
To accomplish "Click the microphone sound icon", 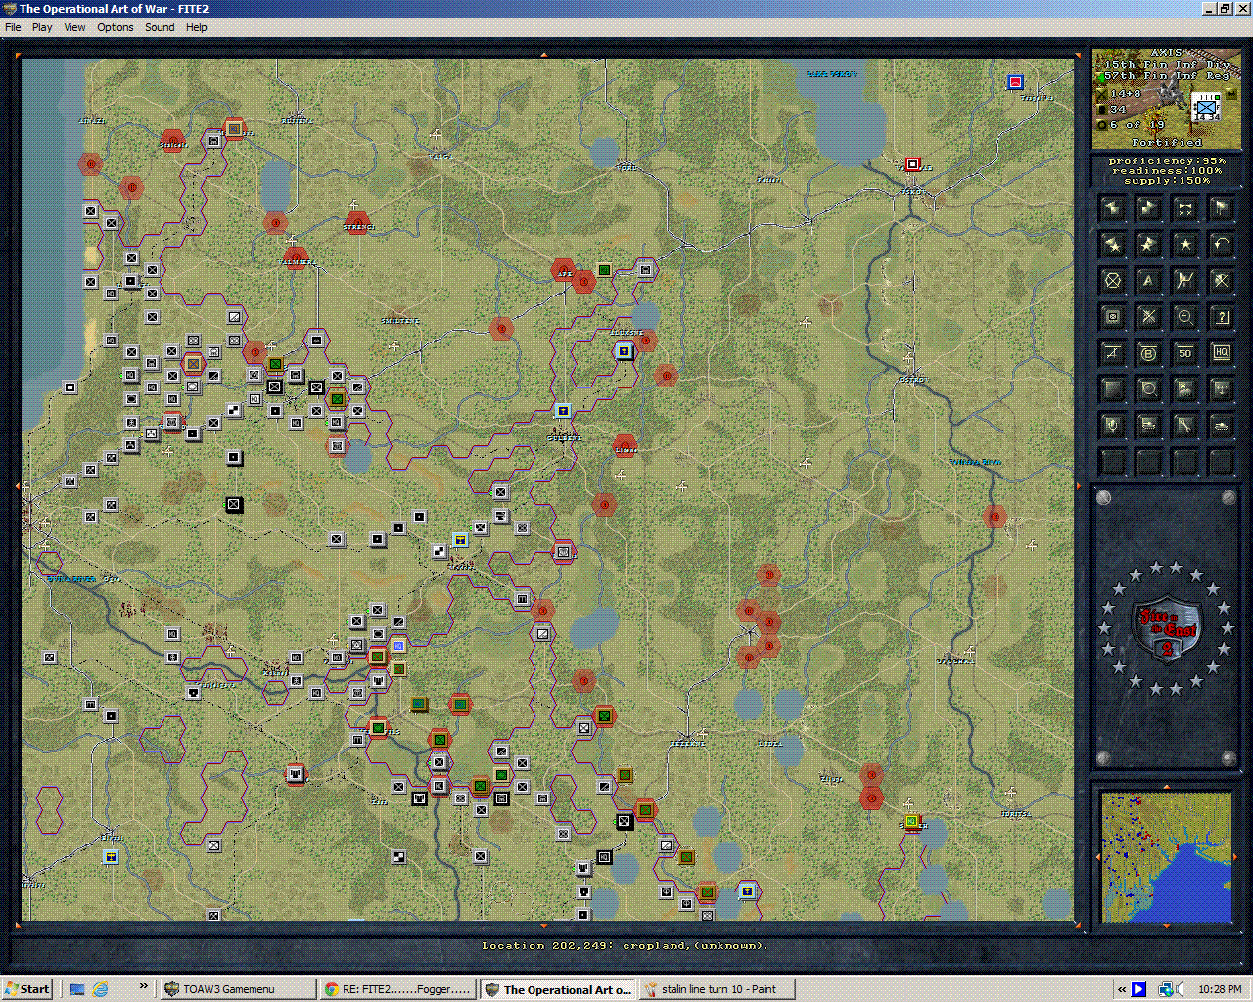I will pos(1113,425).
